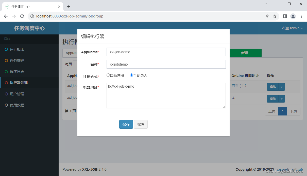Click the 查看 ( 1 ) link
This screenshot has width=307, height=176.
pos(239,86)
